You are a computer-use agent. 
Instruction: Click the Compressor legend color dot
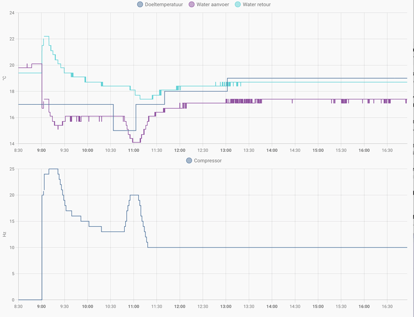point(189,161)
